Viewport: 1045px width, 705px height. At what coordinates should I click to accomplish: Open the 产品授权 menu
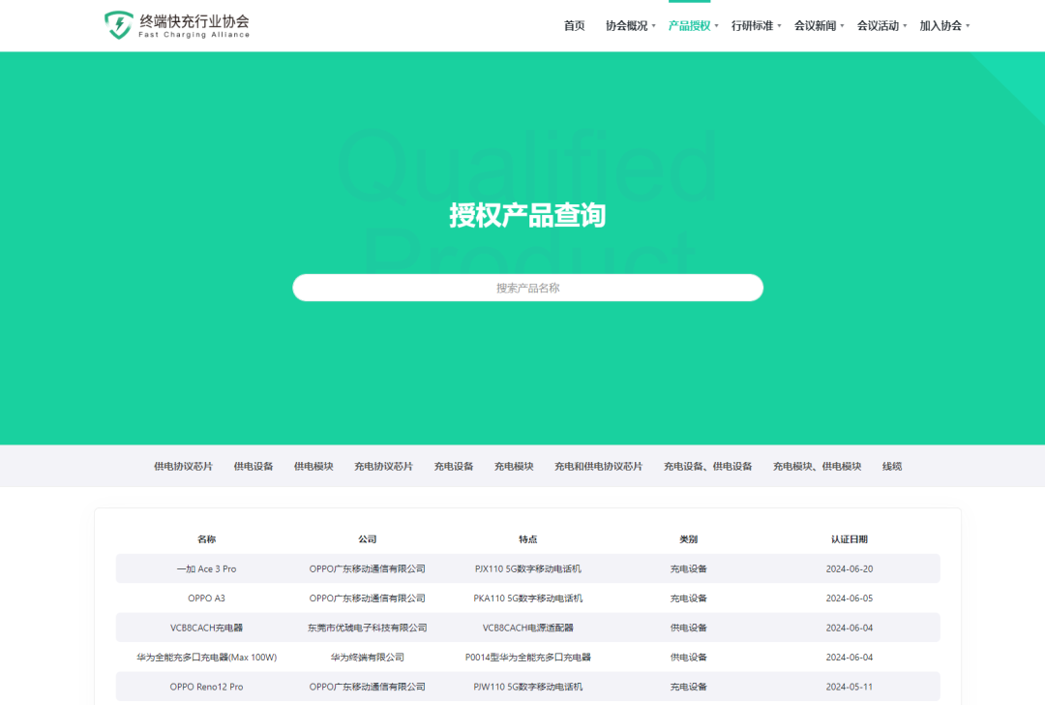click(689, 26)
